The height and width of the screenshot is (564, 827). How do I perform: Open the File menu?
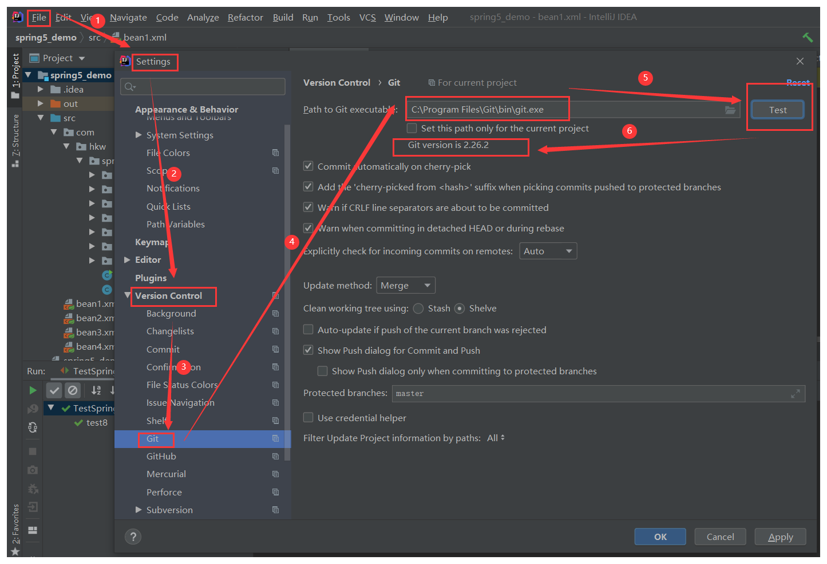pos(39,18)
